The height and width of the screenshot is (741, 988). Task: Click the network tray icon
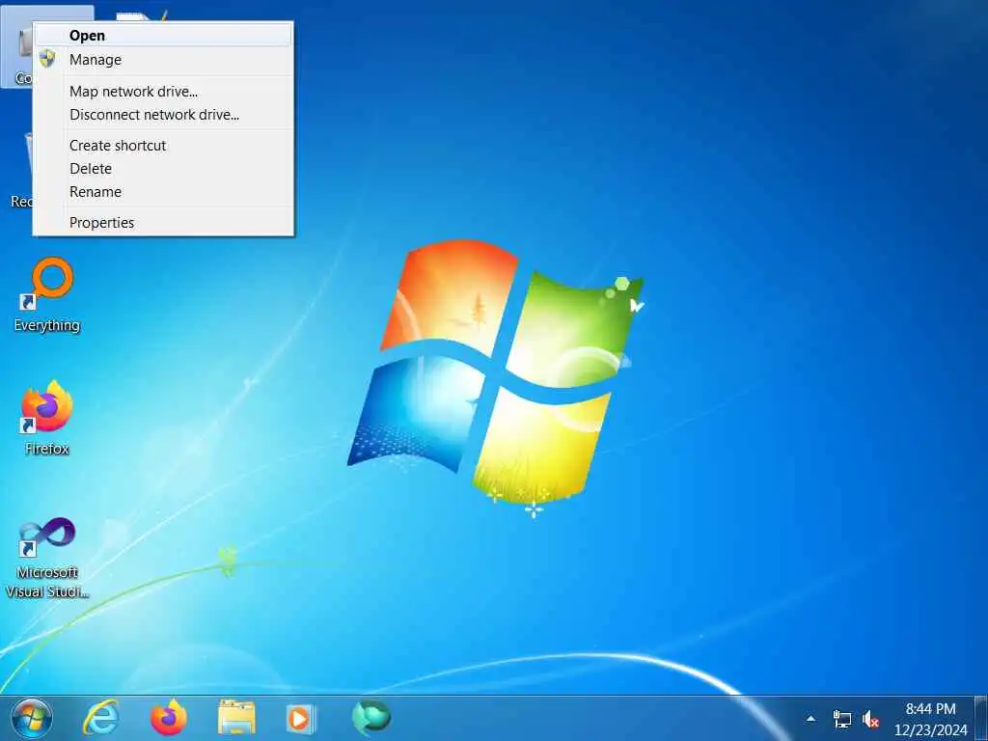tap(841, 719)
